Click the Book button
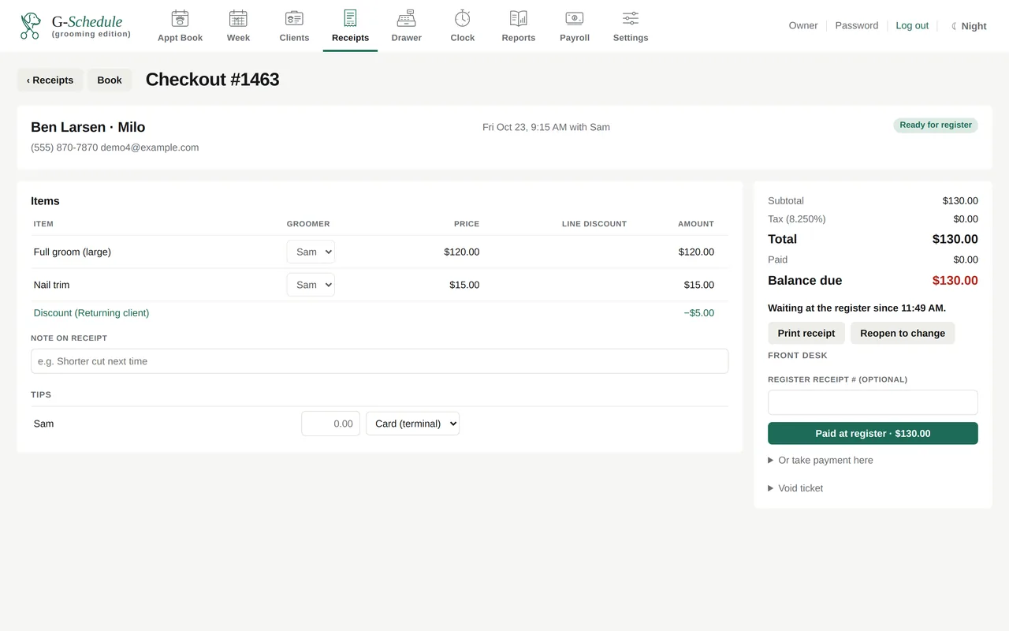This screenshot has height=631, width=1009. pos(110,80)
